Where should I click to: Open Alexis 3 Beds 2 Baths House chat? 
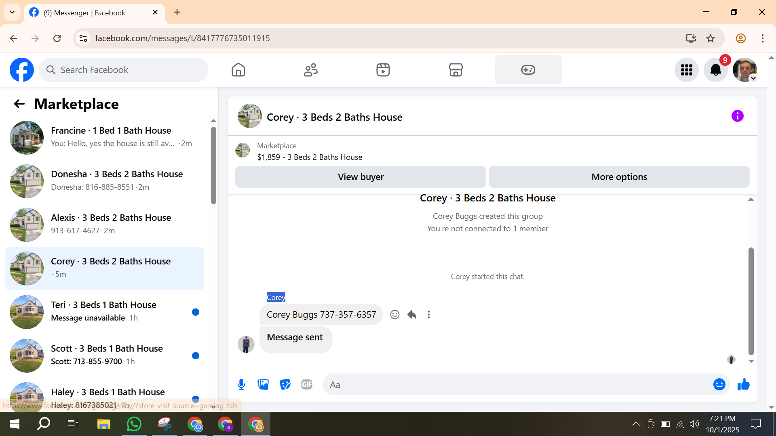(104, 224)
